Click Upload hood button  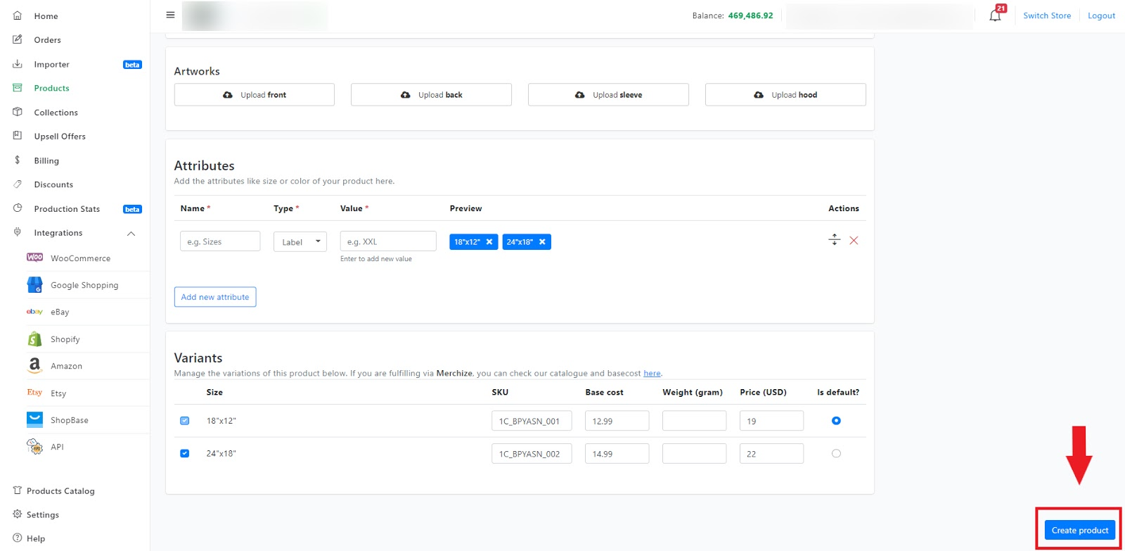(785, 95)
